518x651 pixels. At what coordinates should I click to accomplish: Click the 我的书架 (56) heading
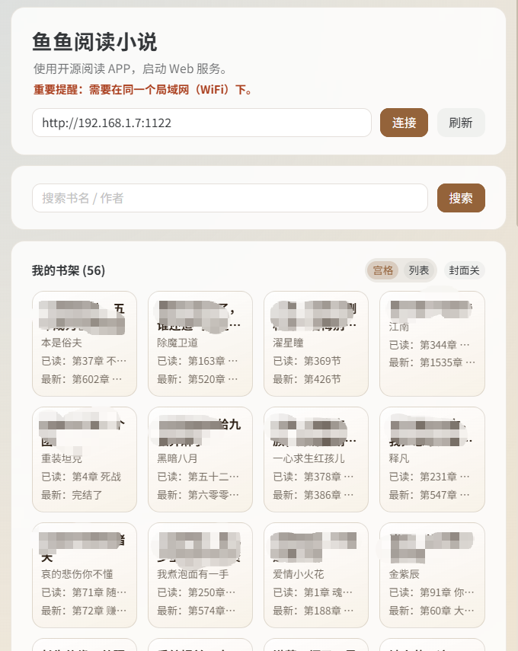(69, 270)
